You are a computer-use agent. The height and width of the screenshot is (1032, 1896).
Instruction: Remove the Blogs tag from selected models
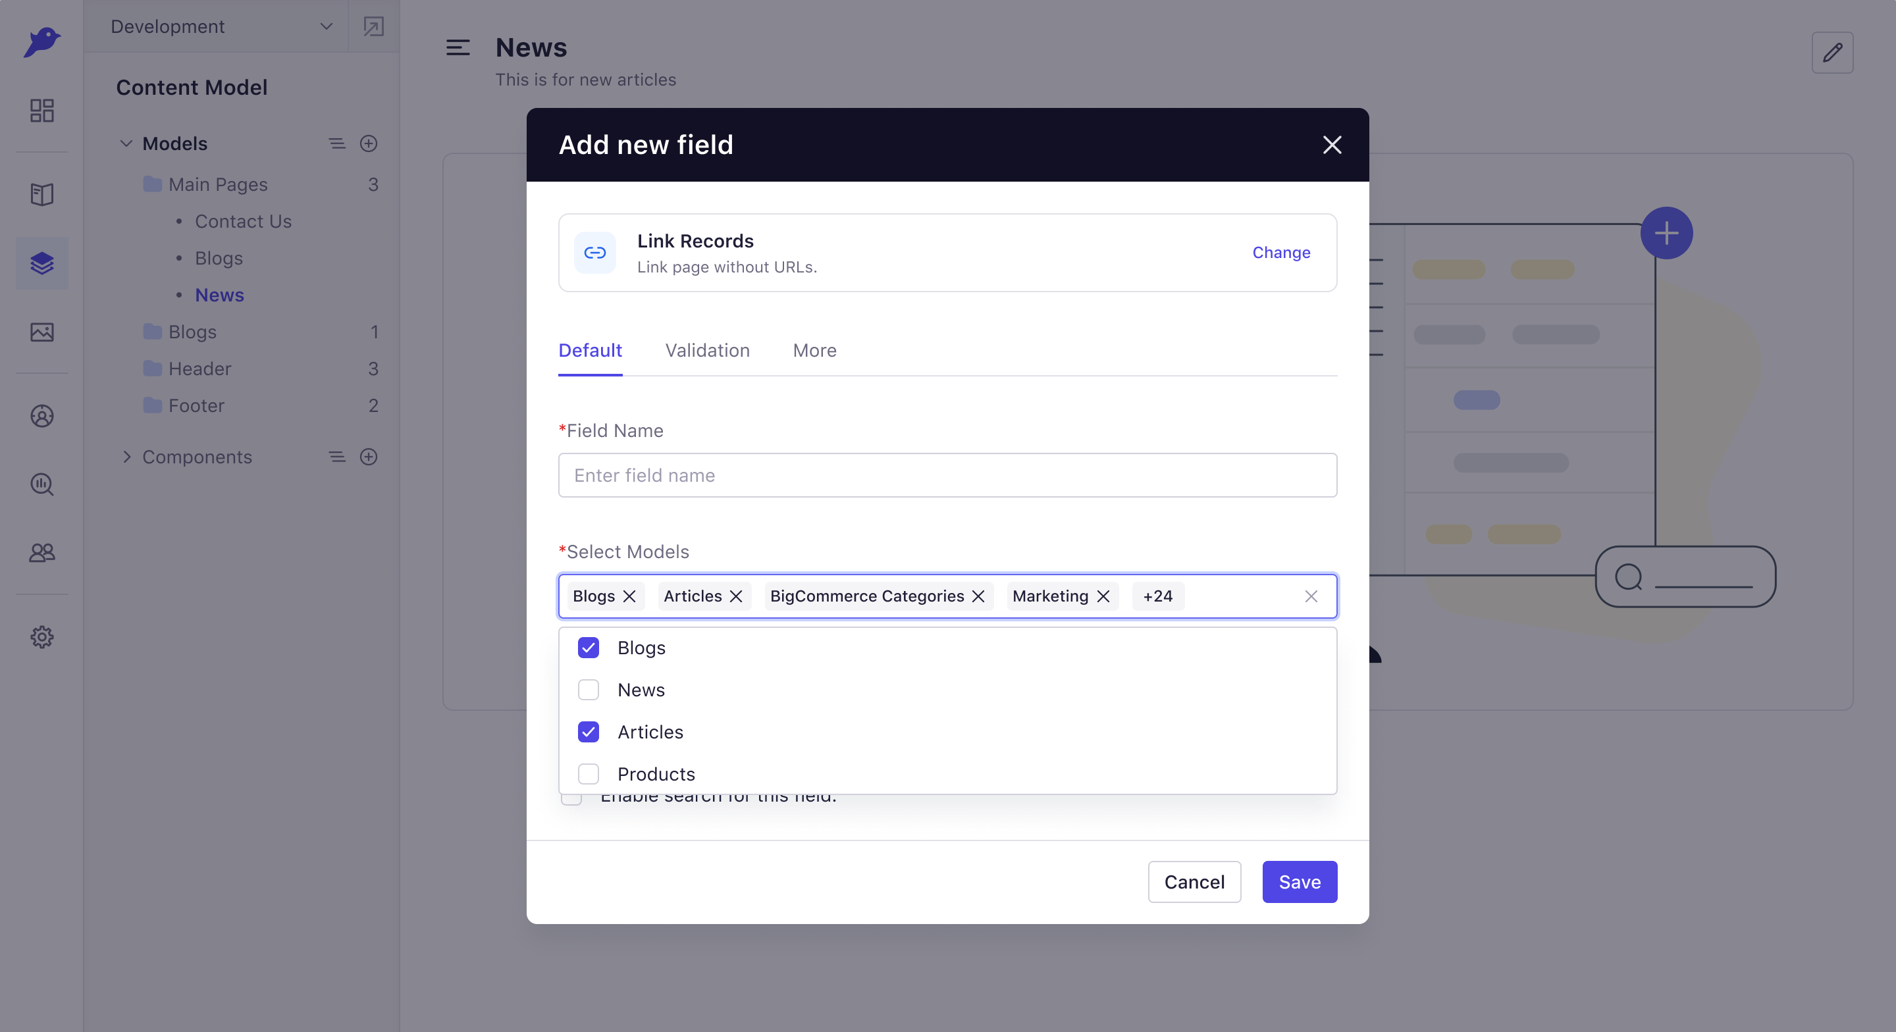629,596
